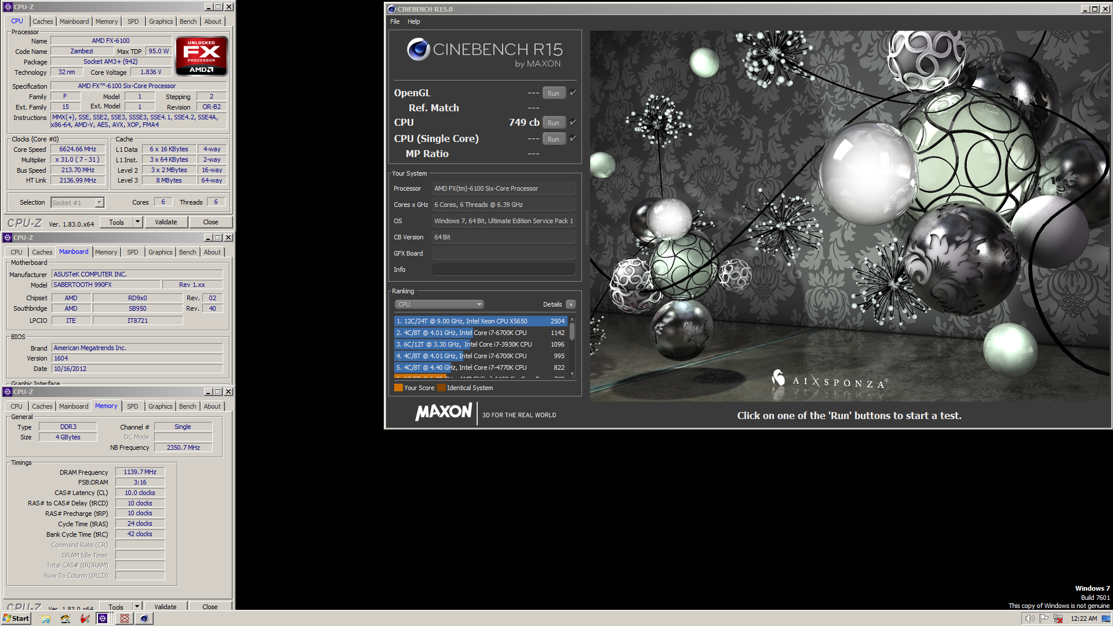Toggle the OpenGL test checkmark
This screenshot has height=626, width=1113.
tap(573, 92)
